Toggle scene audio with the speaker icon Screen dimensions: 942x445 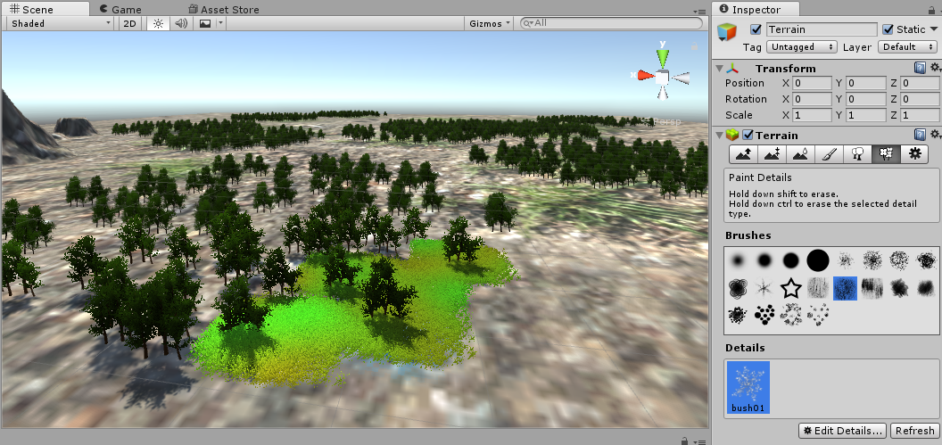181,23
